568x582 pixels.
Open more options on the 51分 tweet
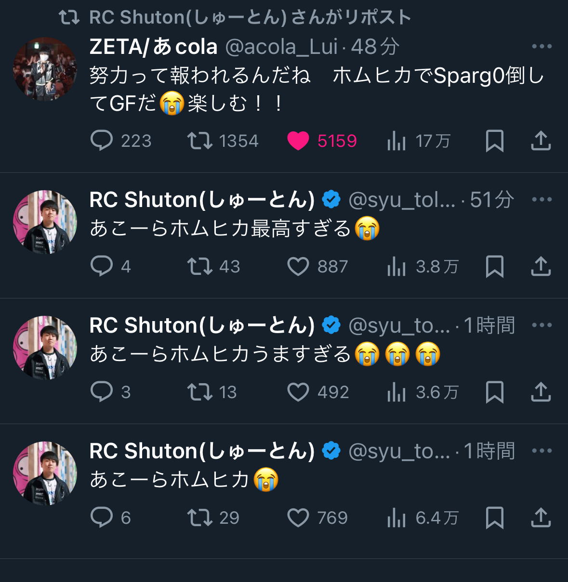click(x=542, y=200)
